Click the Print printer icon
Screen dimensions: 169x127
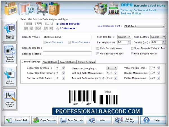[92, 120]
